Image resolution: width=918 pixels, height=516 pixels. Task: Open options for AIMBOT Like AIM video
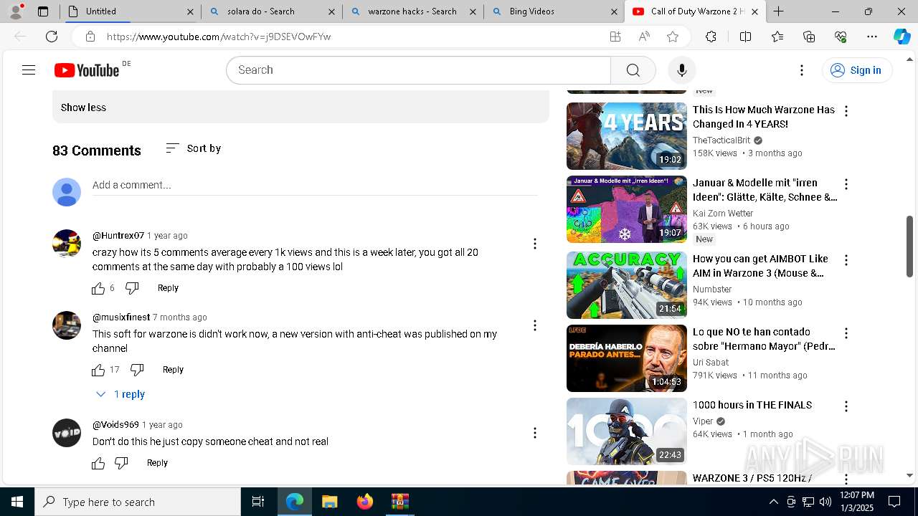tap(846, 260)
